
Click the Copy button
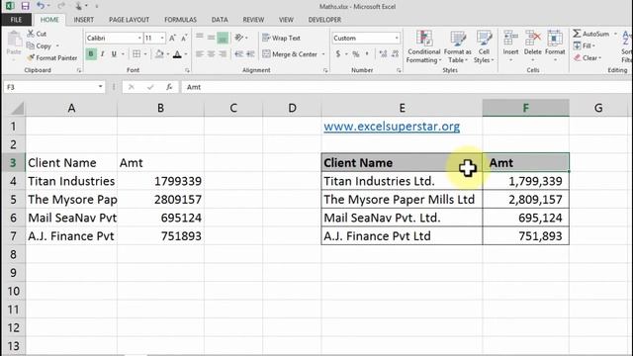[x=39, y=46]
